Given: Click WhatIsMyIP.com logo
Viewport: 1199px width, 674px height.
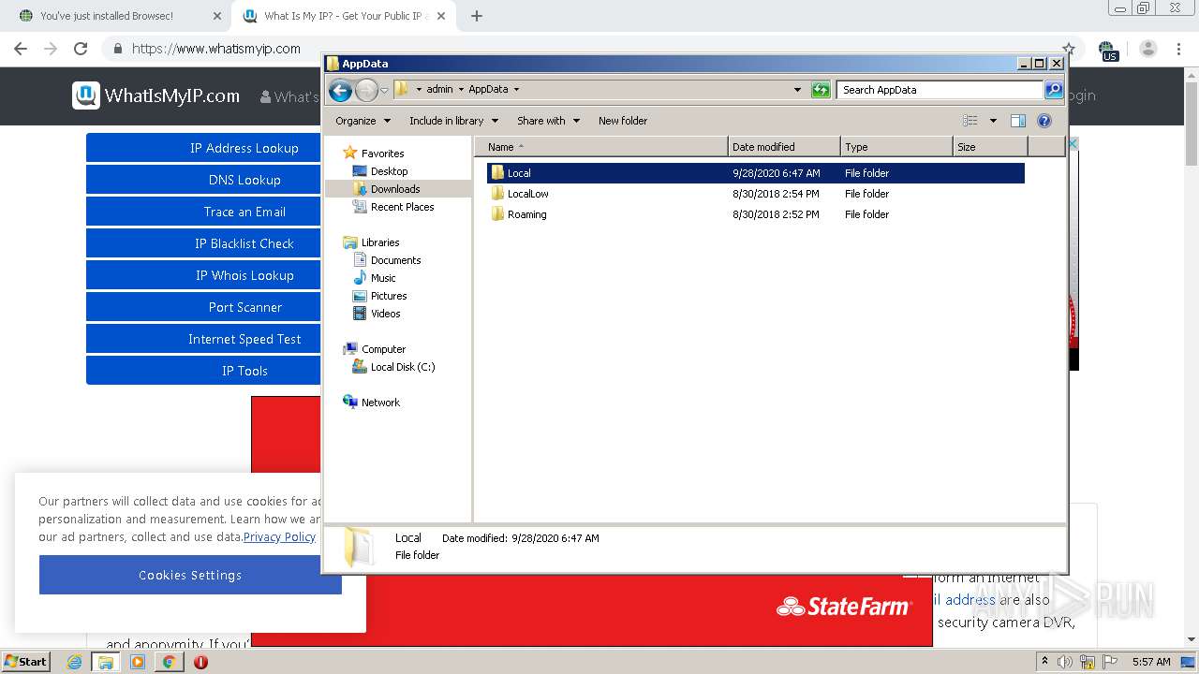Looking at the screenshot, I should click(156, 95).
